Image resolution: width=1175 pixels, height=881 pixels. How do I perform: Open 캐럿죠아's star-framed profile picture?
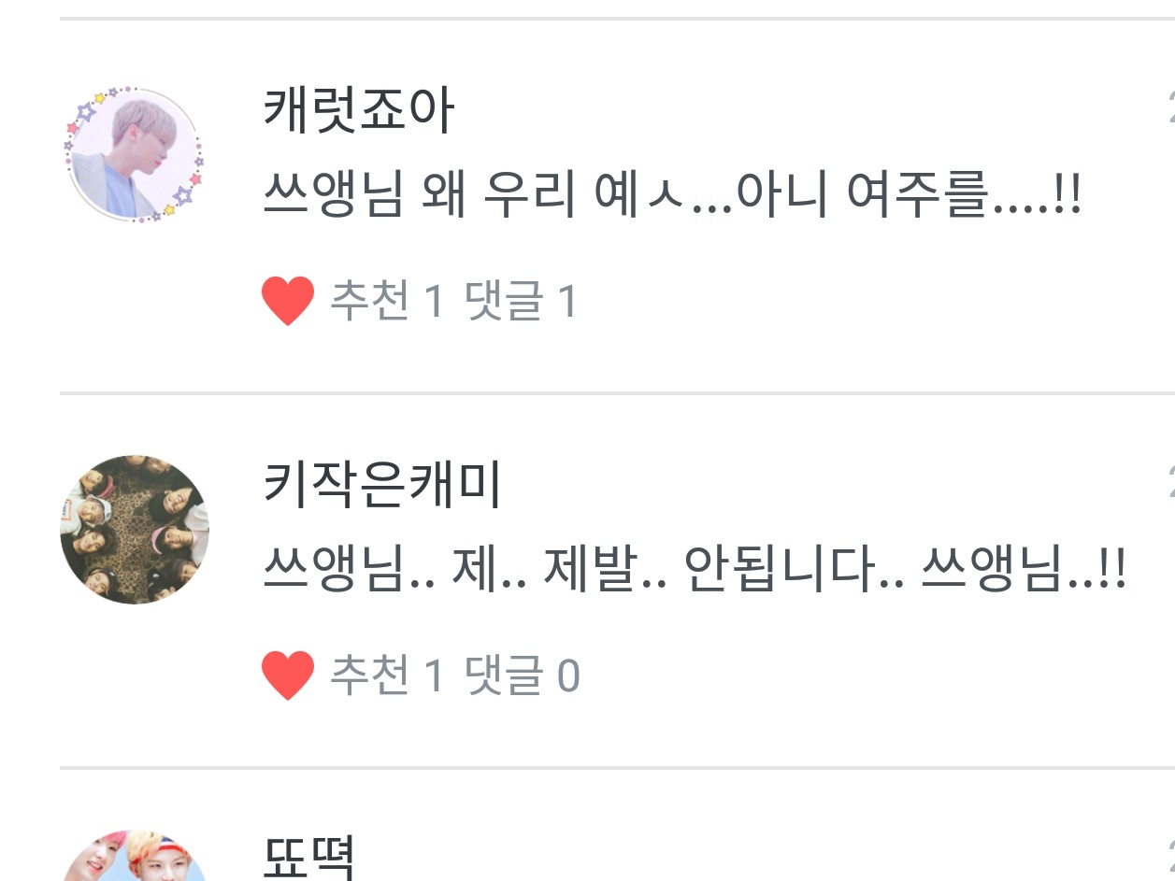pyautogui.click(x=134, y=154)
